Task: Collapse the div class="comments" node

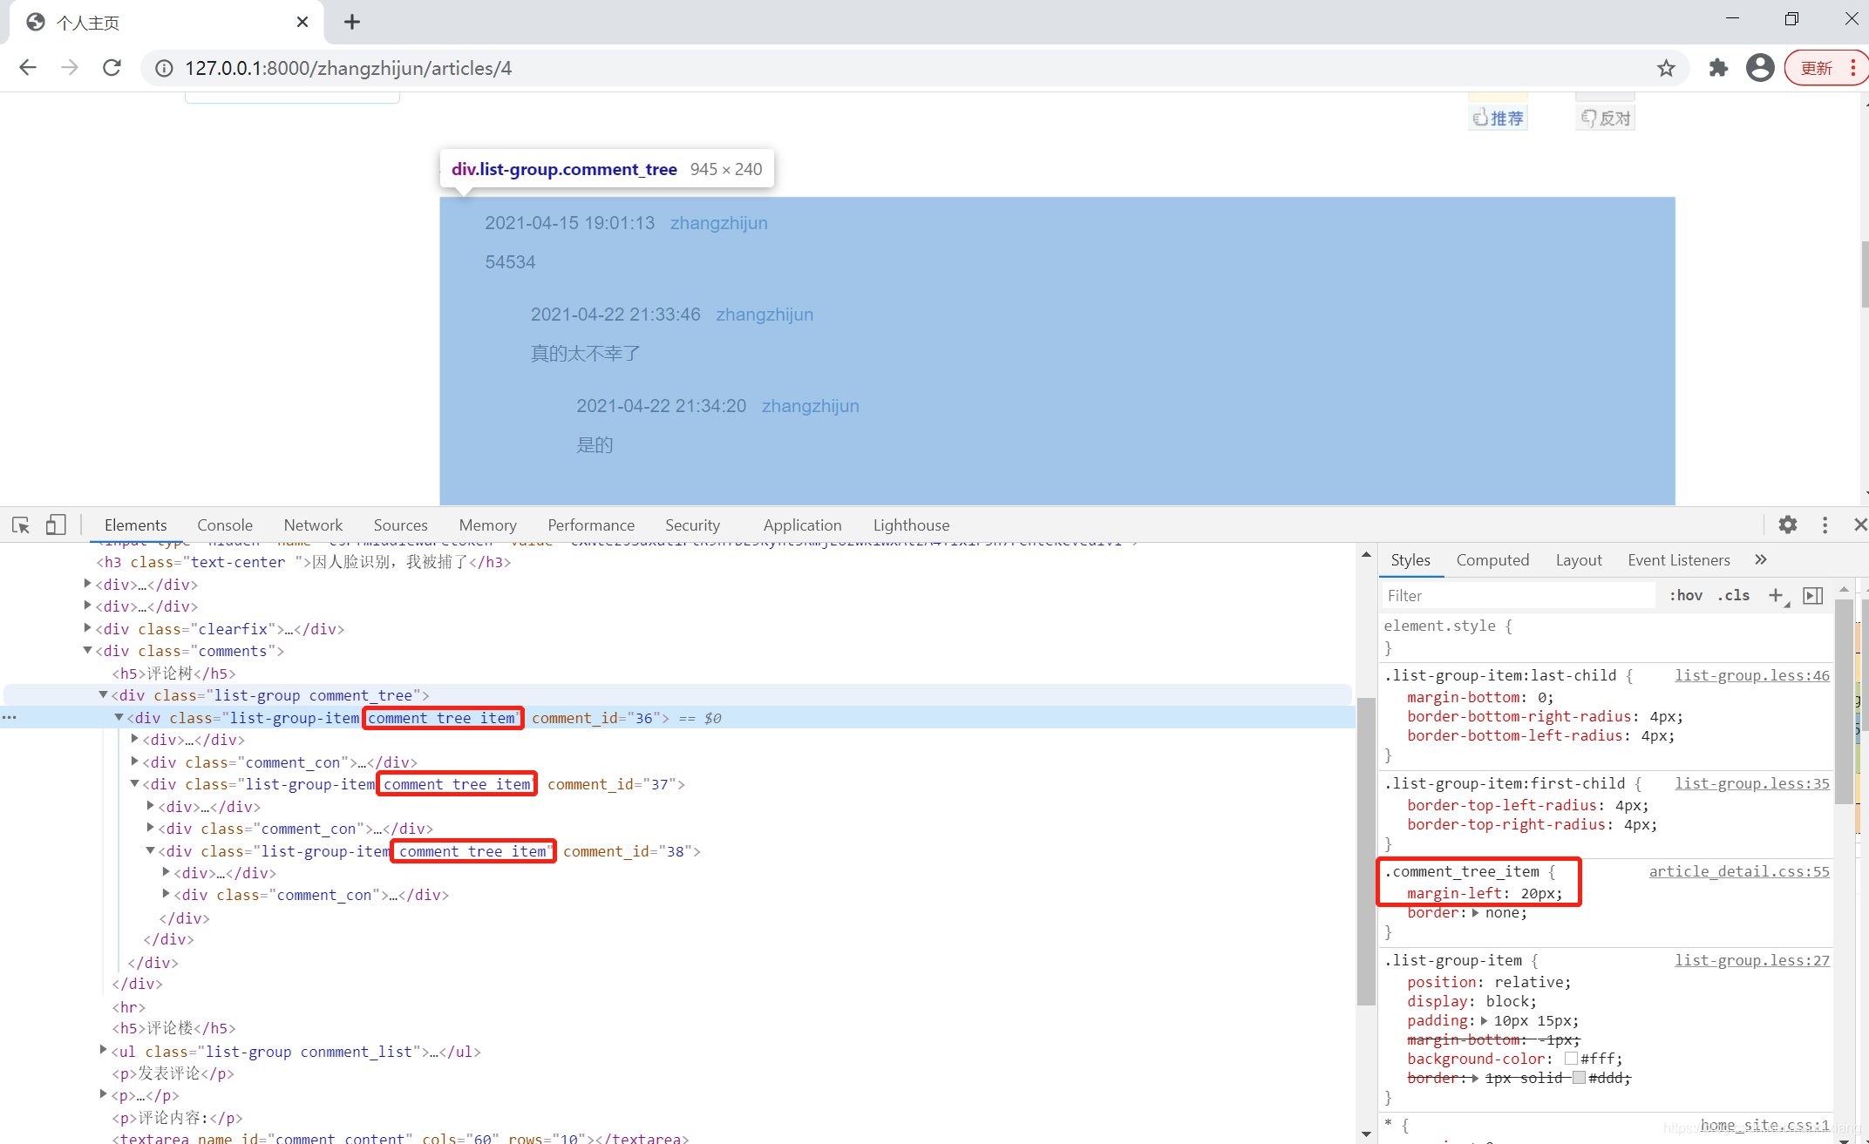Action: point(87,650)
